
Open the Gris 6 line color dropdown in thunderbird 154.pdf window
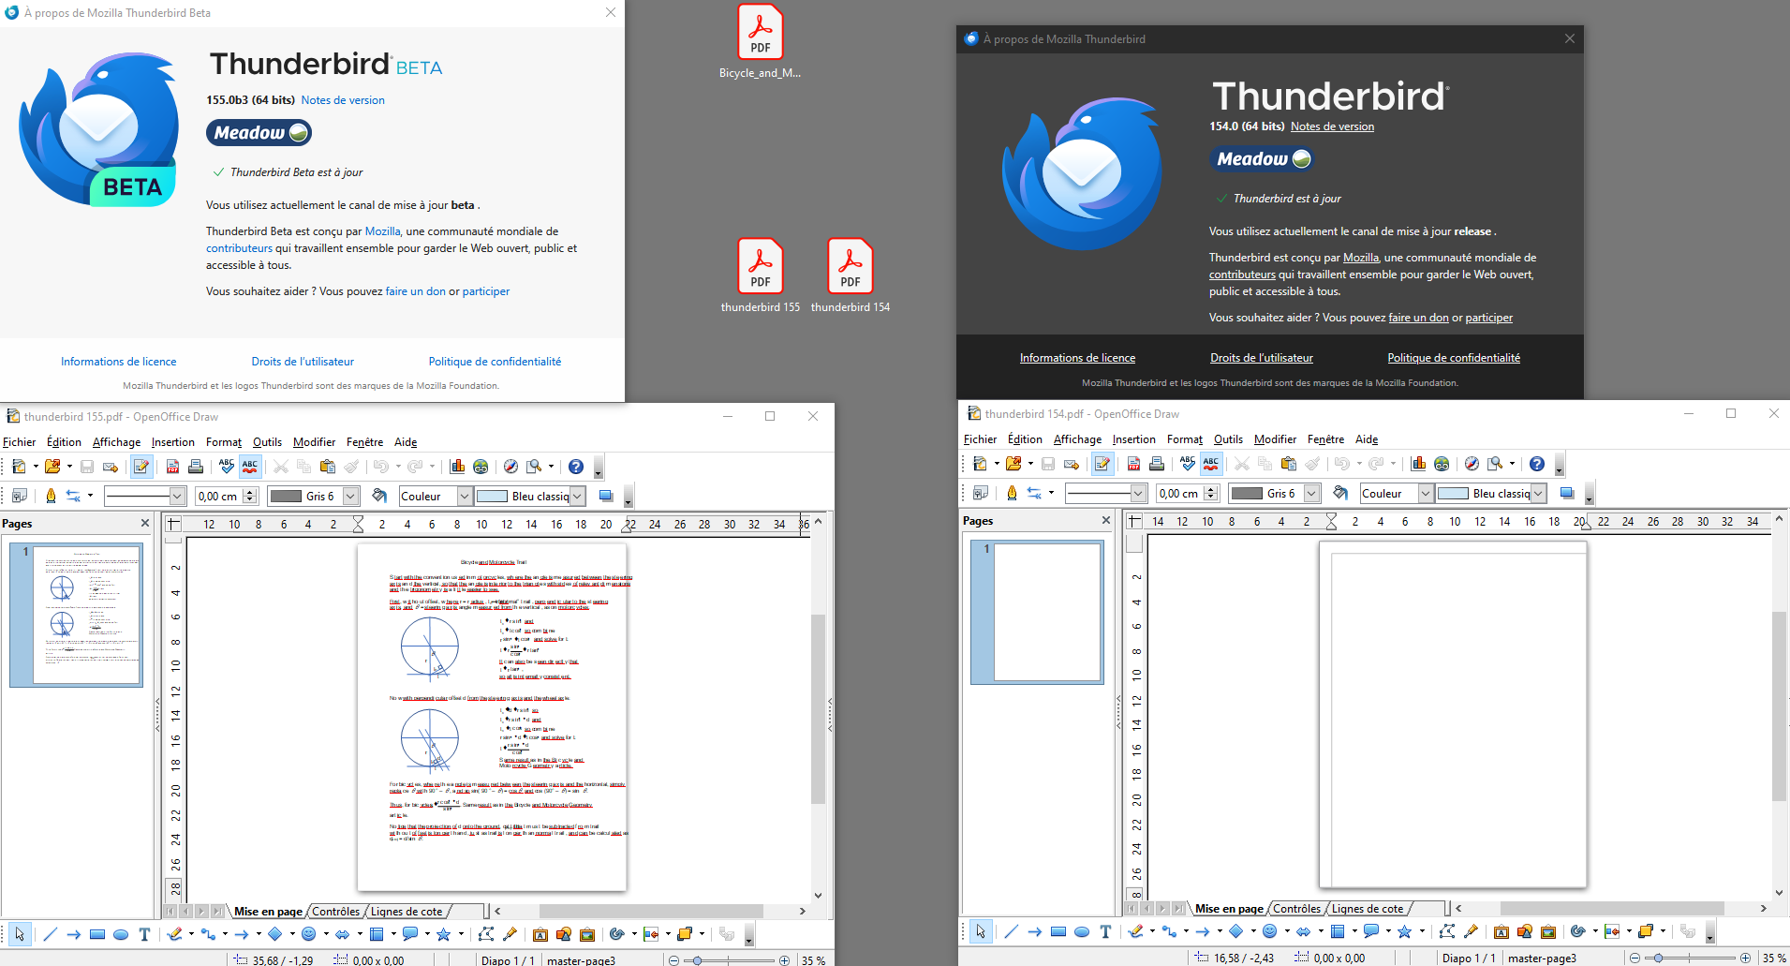tap(1312, 493)
